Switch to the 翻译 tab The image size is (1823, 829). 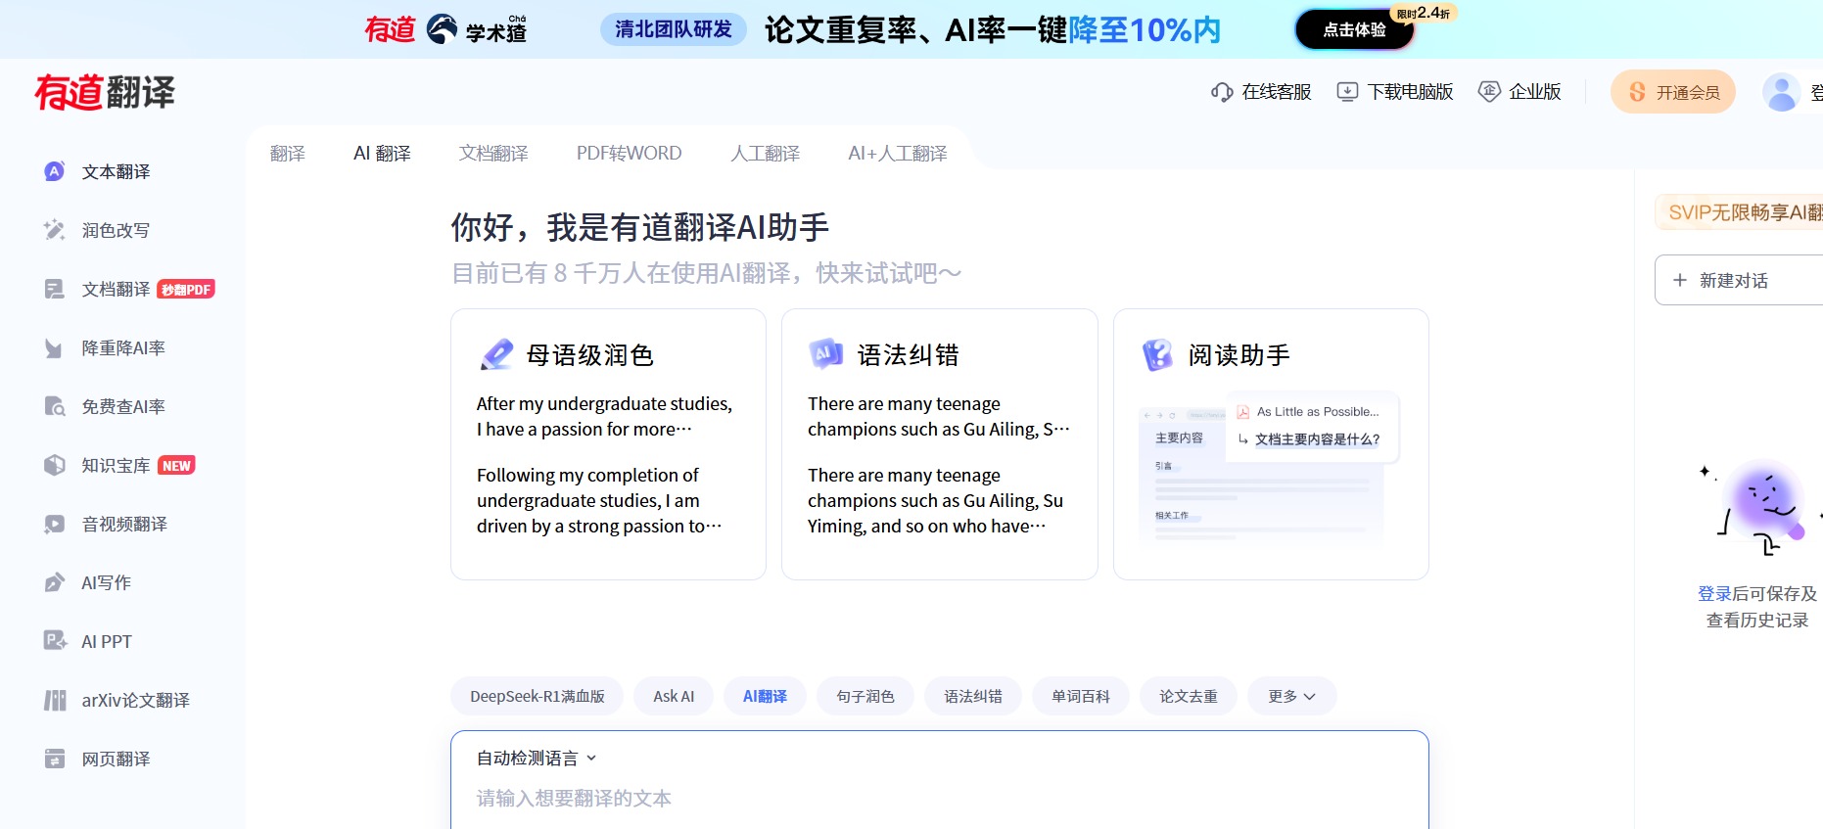click(x=288, y=154)
